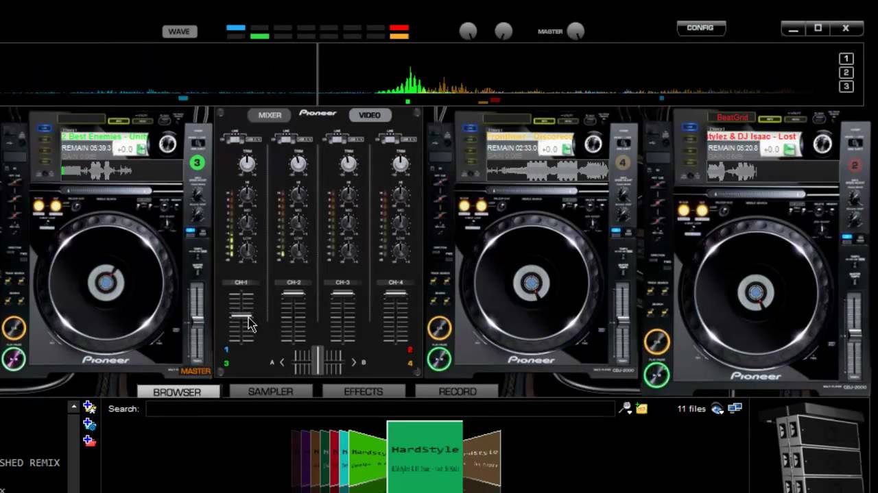Click the crossfader handle

click(x=318, y=361)
